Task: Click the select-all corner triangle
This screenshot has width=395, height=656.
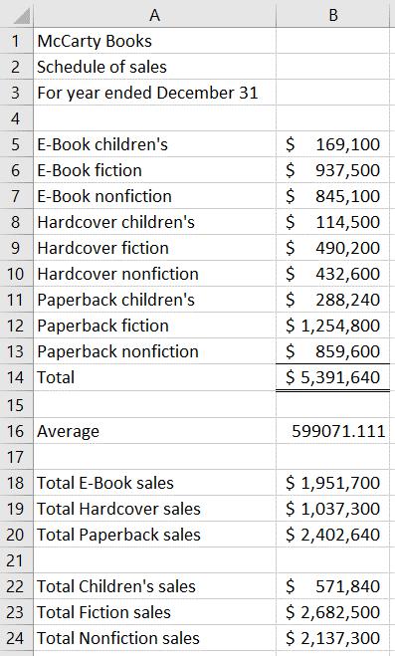Action: (x=17, y=14)
